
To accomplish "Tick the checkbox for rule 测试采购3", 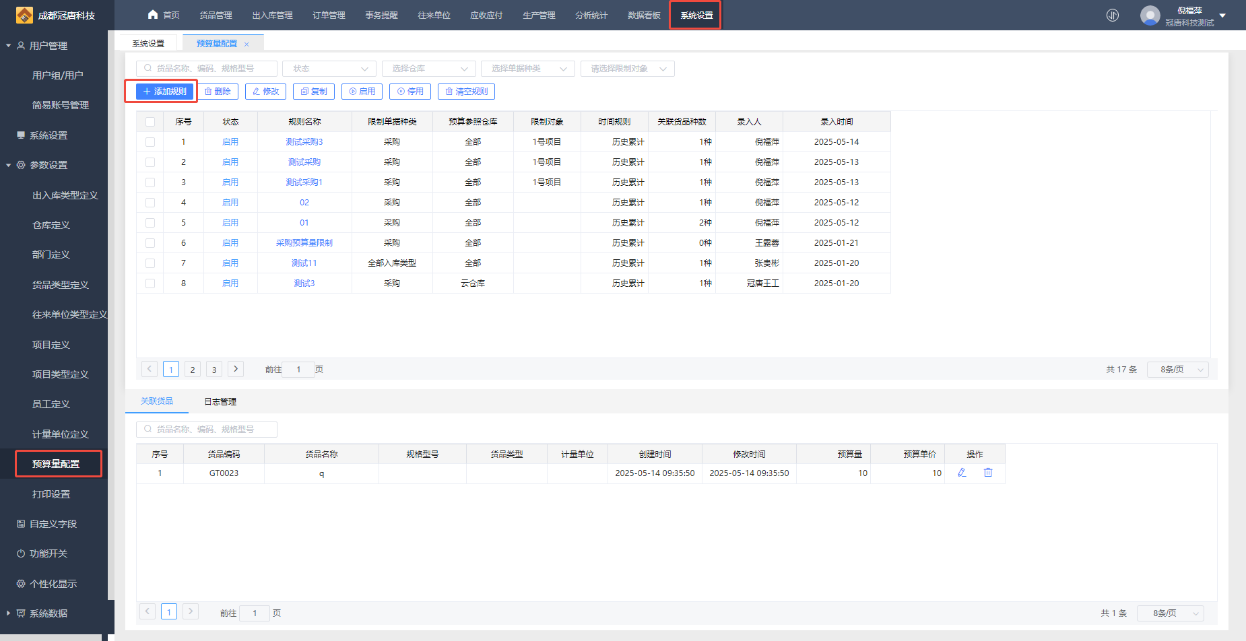I will tap(150, 142).
